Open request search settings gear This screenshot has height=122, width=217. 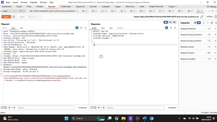tap(5, 108)
